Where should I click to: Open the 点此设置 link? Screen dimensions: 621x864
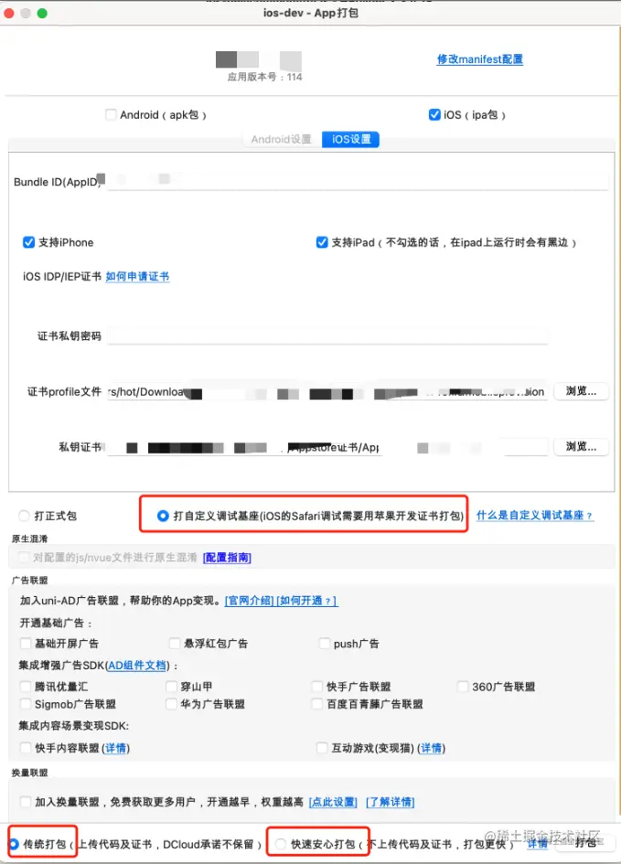point(333,802)
